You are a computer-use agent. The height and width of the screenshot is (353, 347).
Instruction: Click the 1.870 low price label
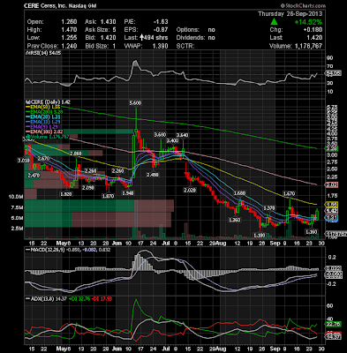[108, 196]
